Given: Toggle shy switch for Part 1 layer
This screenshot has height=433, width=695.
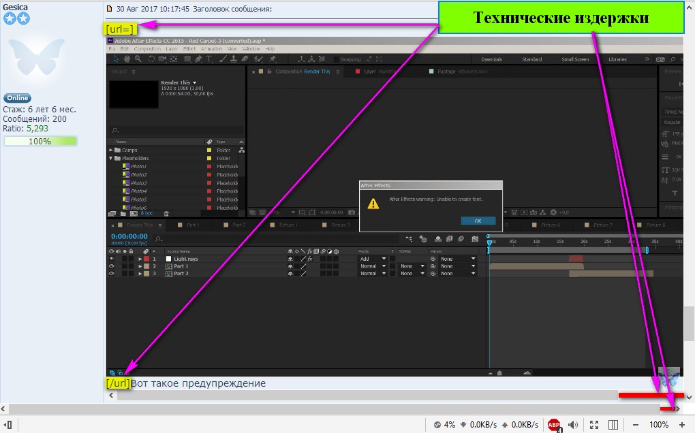Looking at the screenshot, I should (290, 266).
